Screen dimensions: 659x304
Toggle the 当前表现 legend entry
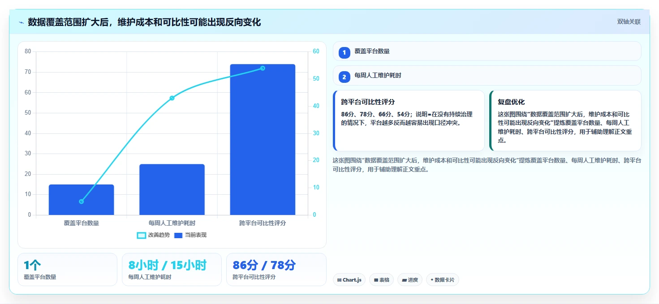coord(190,235)
